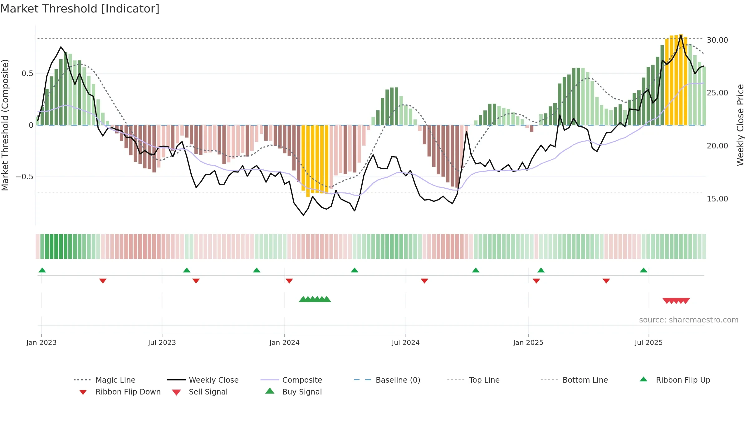Click the source: sharemaestro.com text
The image size is (749, 421).
coord(689,320)
